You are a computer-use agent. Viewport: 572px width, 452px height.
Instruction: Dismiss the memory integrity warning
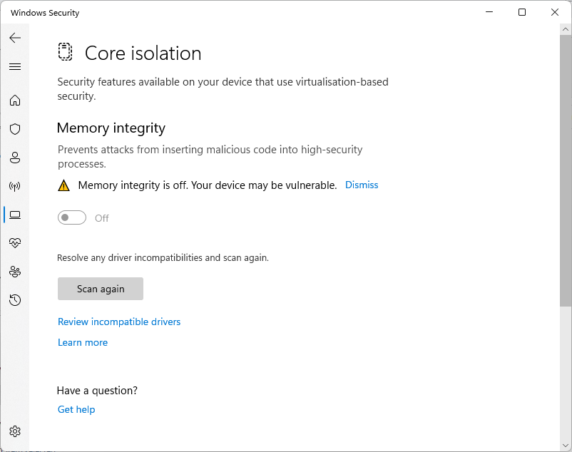click(x=362, y=185)
